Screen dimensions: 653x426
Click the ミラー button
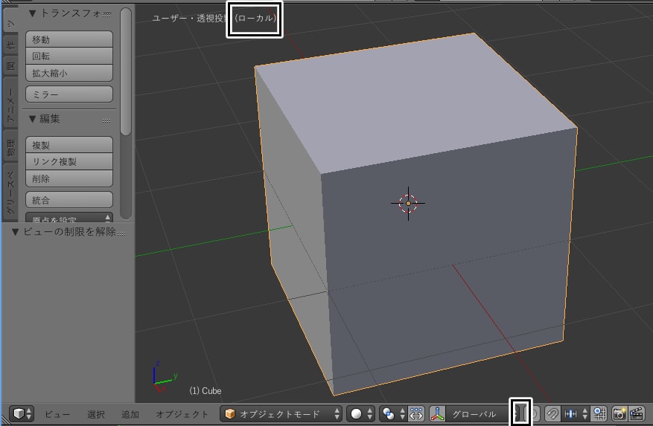69,94
